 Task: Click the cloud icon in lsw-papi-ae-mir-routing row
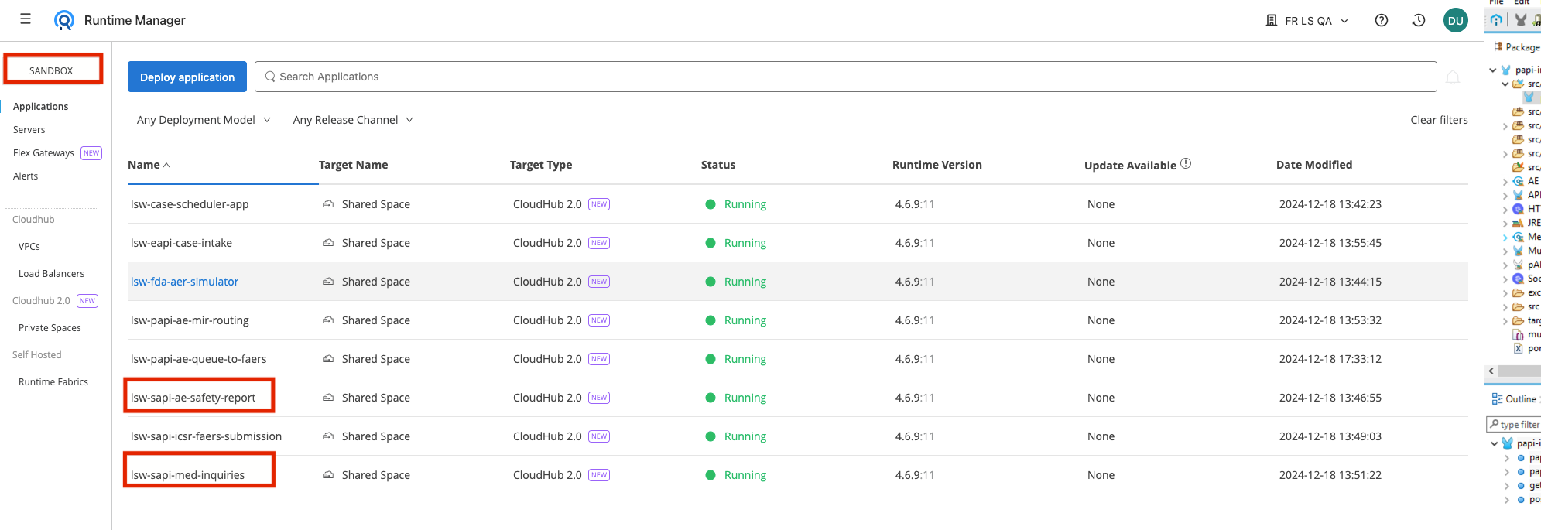(328, 320)
